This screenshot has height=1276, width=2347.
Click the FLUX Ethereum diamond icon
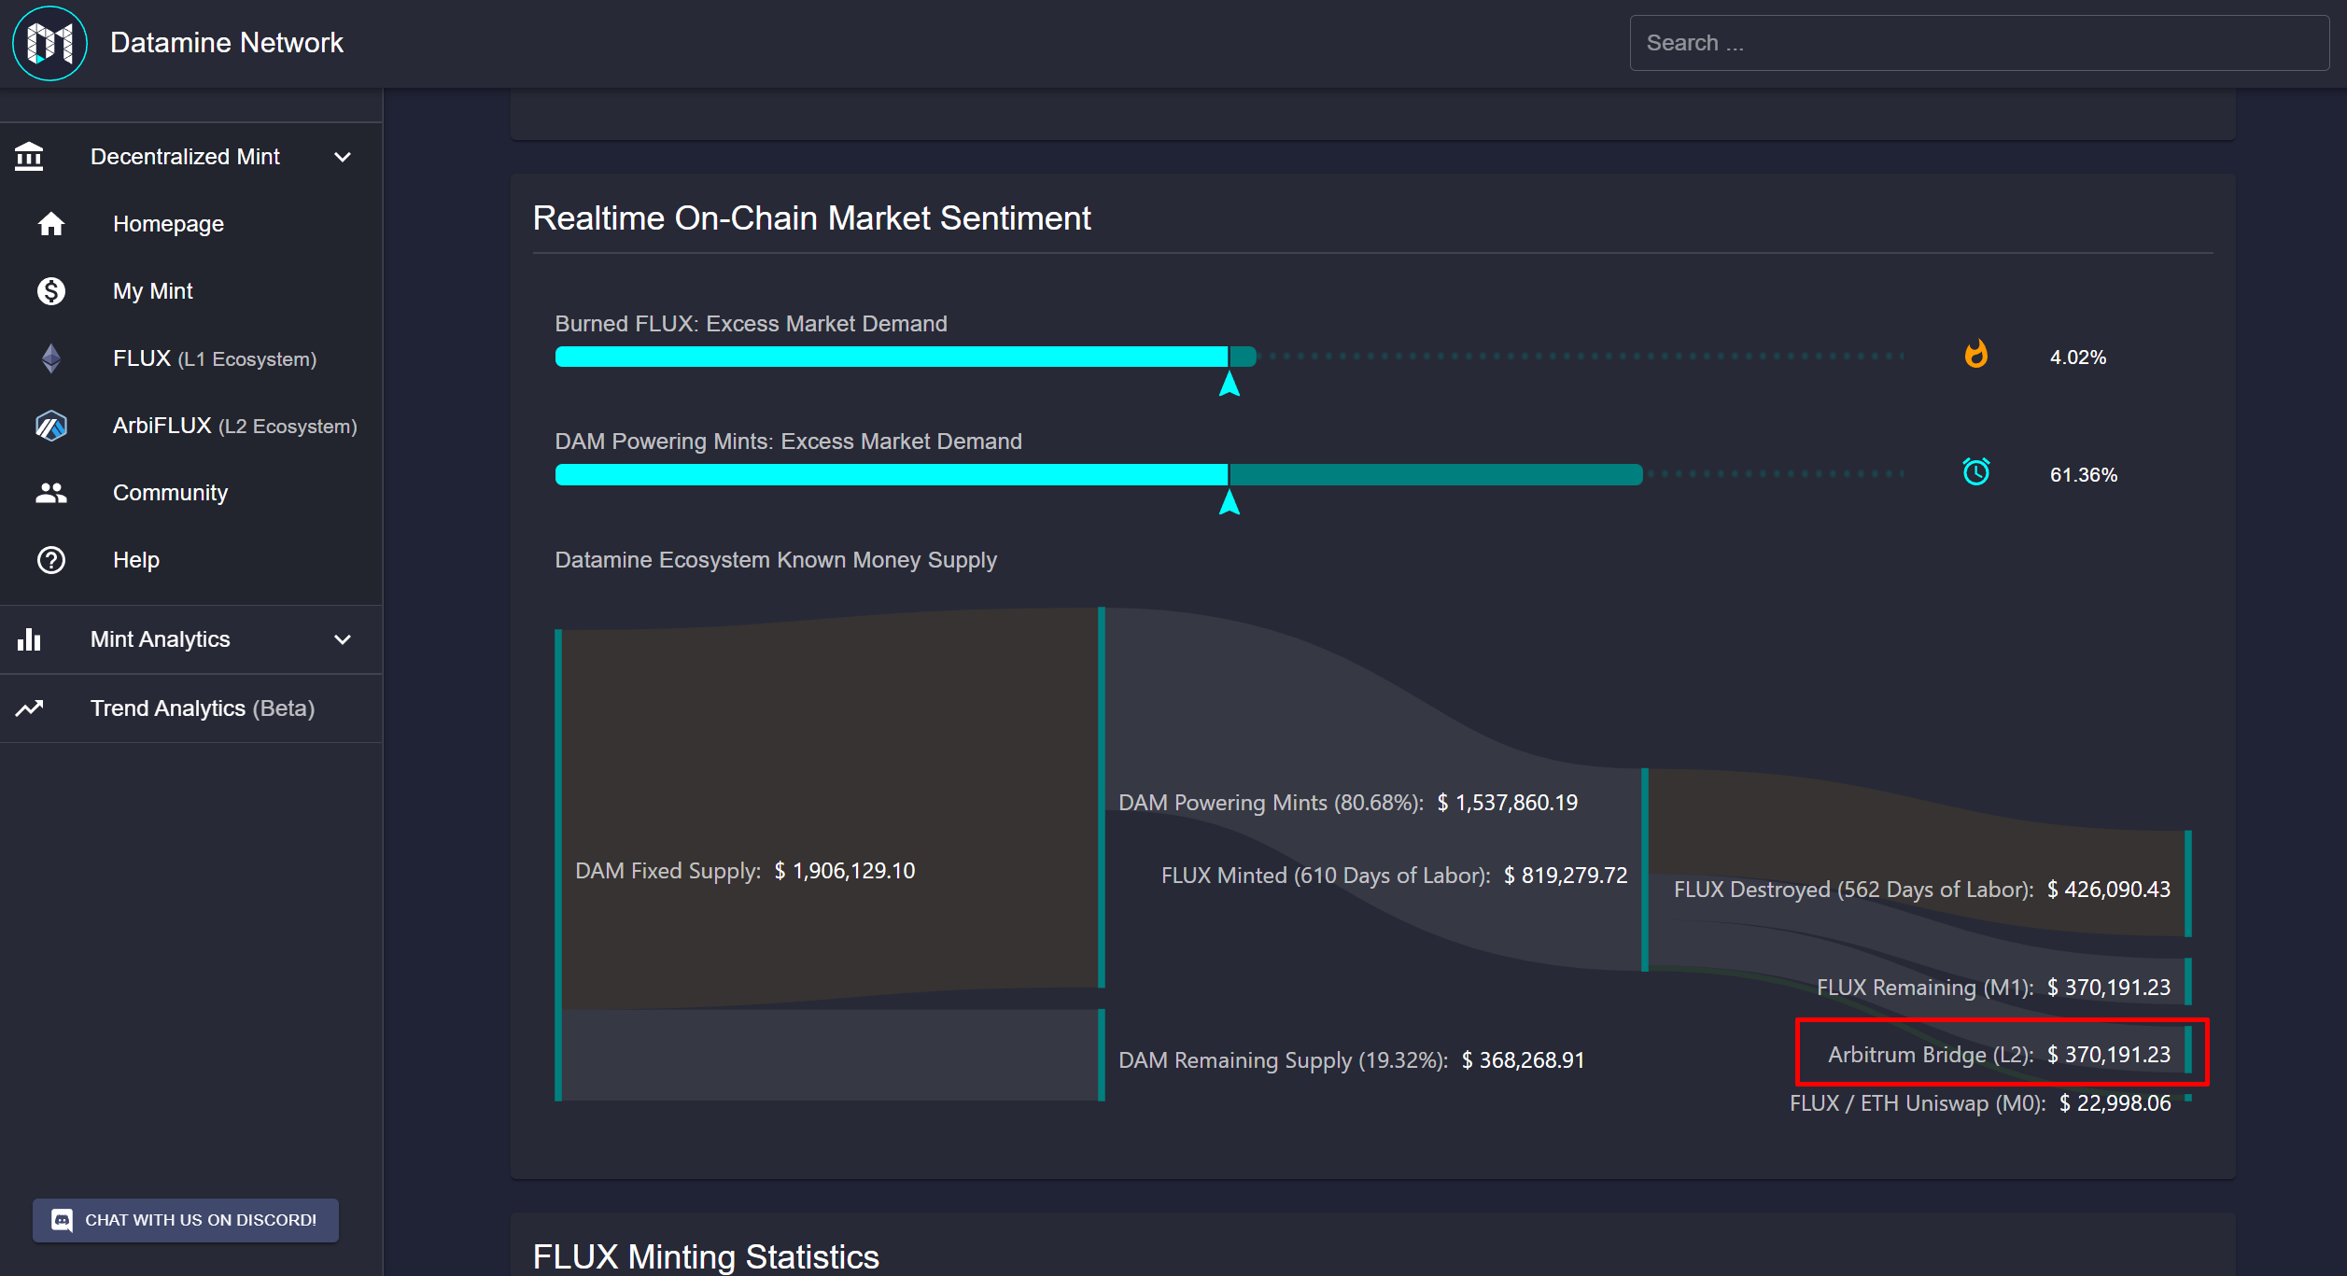point(51,358)
